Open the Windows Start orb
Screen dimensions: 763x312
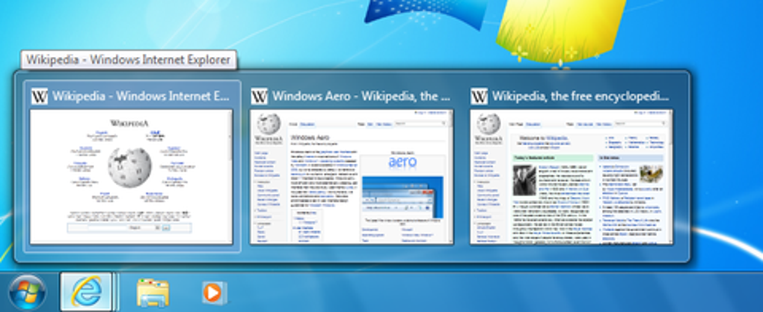[x=27, y=293]
